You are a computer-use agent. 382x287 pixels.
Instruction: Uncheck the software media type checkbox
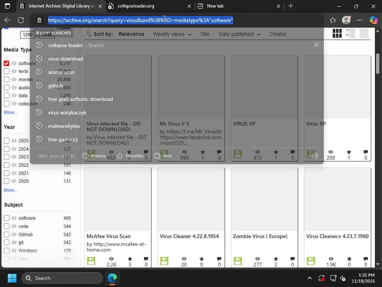[7, 64]
